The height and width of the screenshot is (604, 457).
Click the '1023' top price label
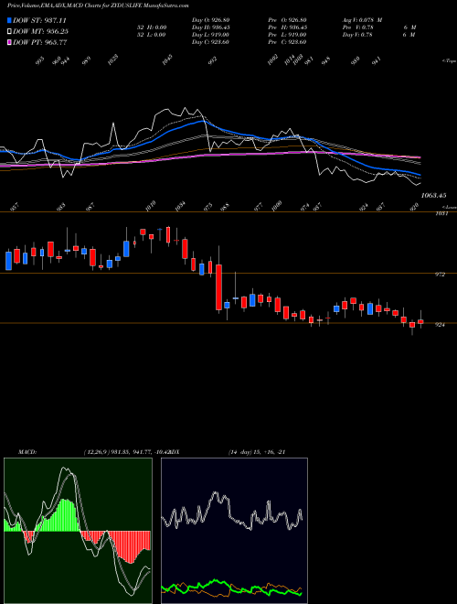[112, 59]
